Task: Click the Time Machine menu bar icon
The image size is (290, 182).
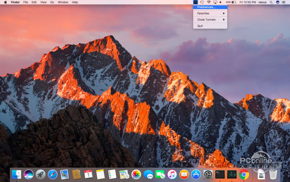Action: click(x=202, y=2)
